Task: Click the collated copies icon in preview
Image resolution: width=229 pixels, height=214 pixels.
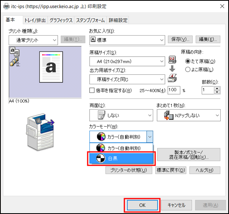Action: pos(15,62)
